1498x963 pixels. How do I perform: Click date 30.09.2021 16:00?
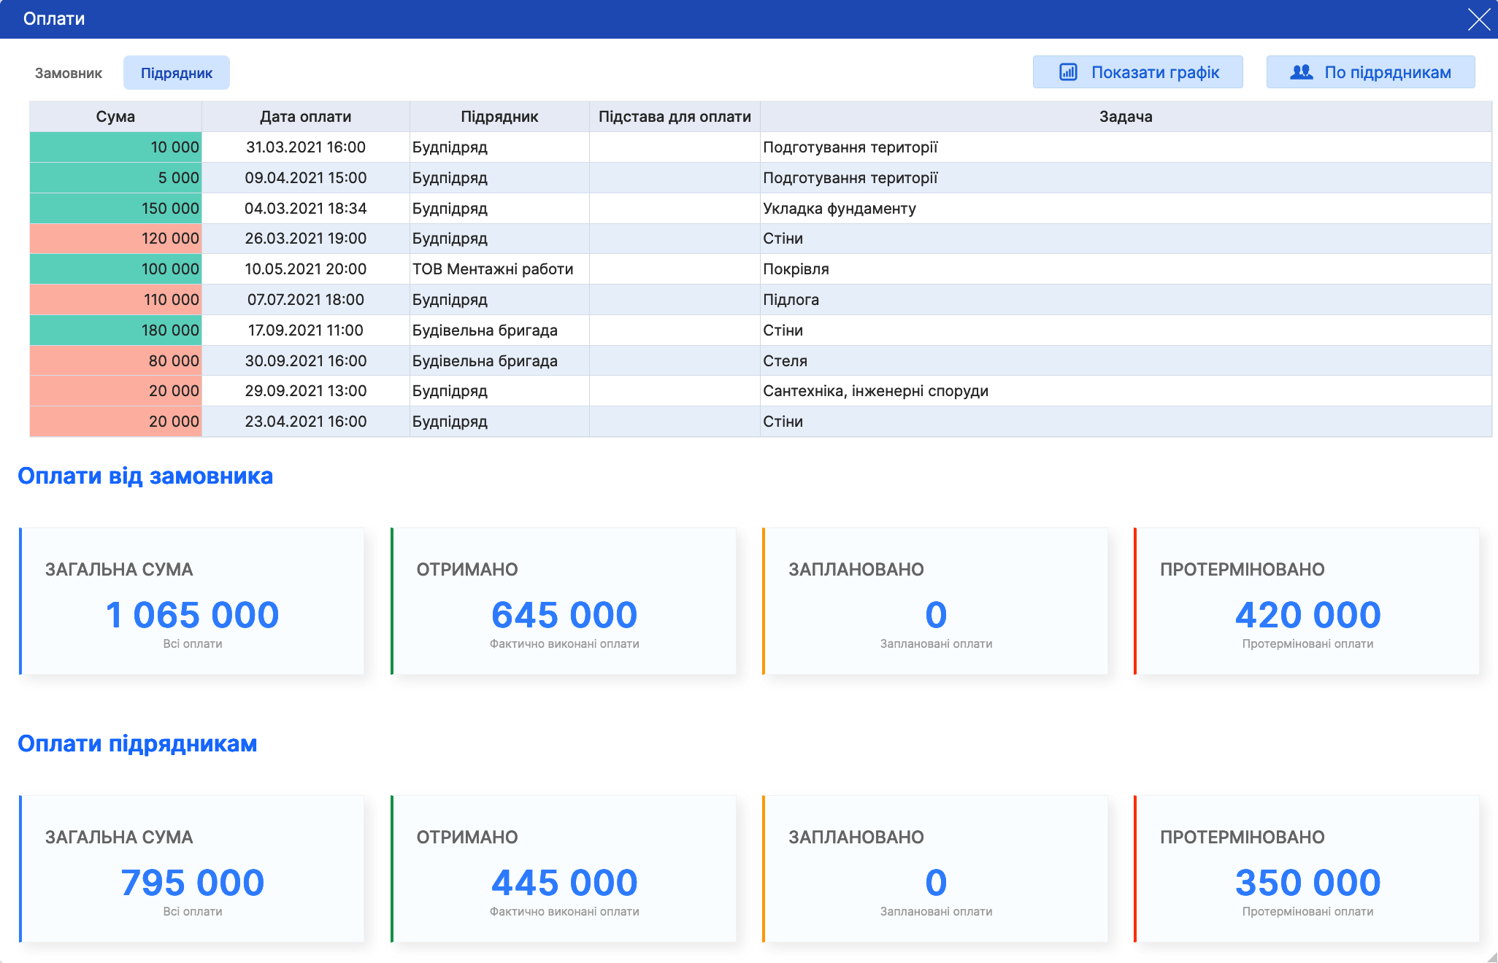coord(305,361)
